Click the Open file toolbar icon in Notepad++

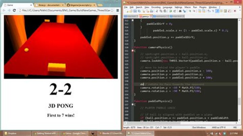pos(131,11)
